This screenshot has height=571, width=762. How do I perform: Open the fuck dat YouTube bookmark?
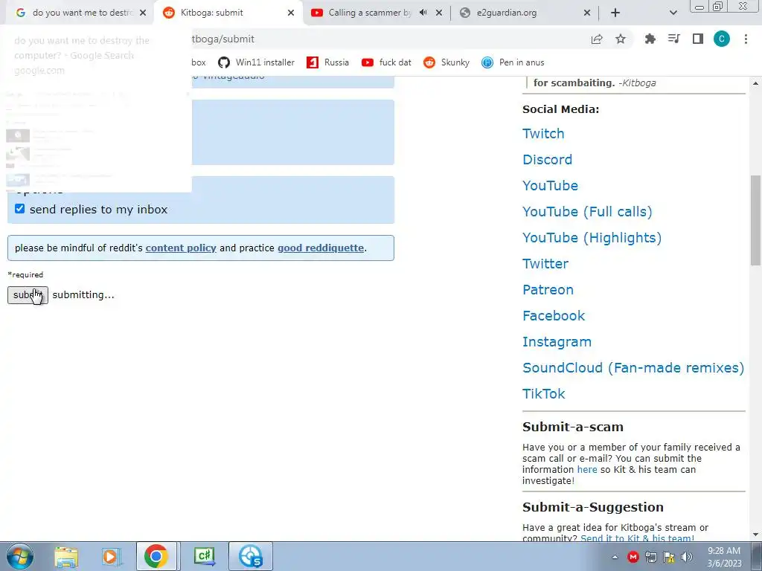pyautogui.click(x=387, y=62)
